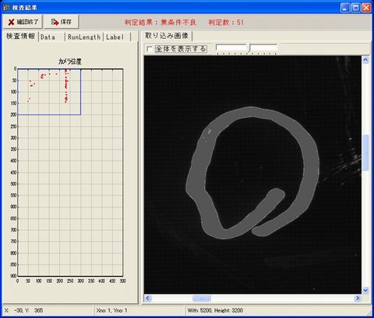
Task: Select the Label tab
Action: (x=116, y=37)
